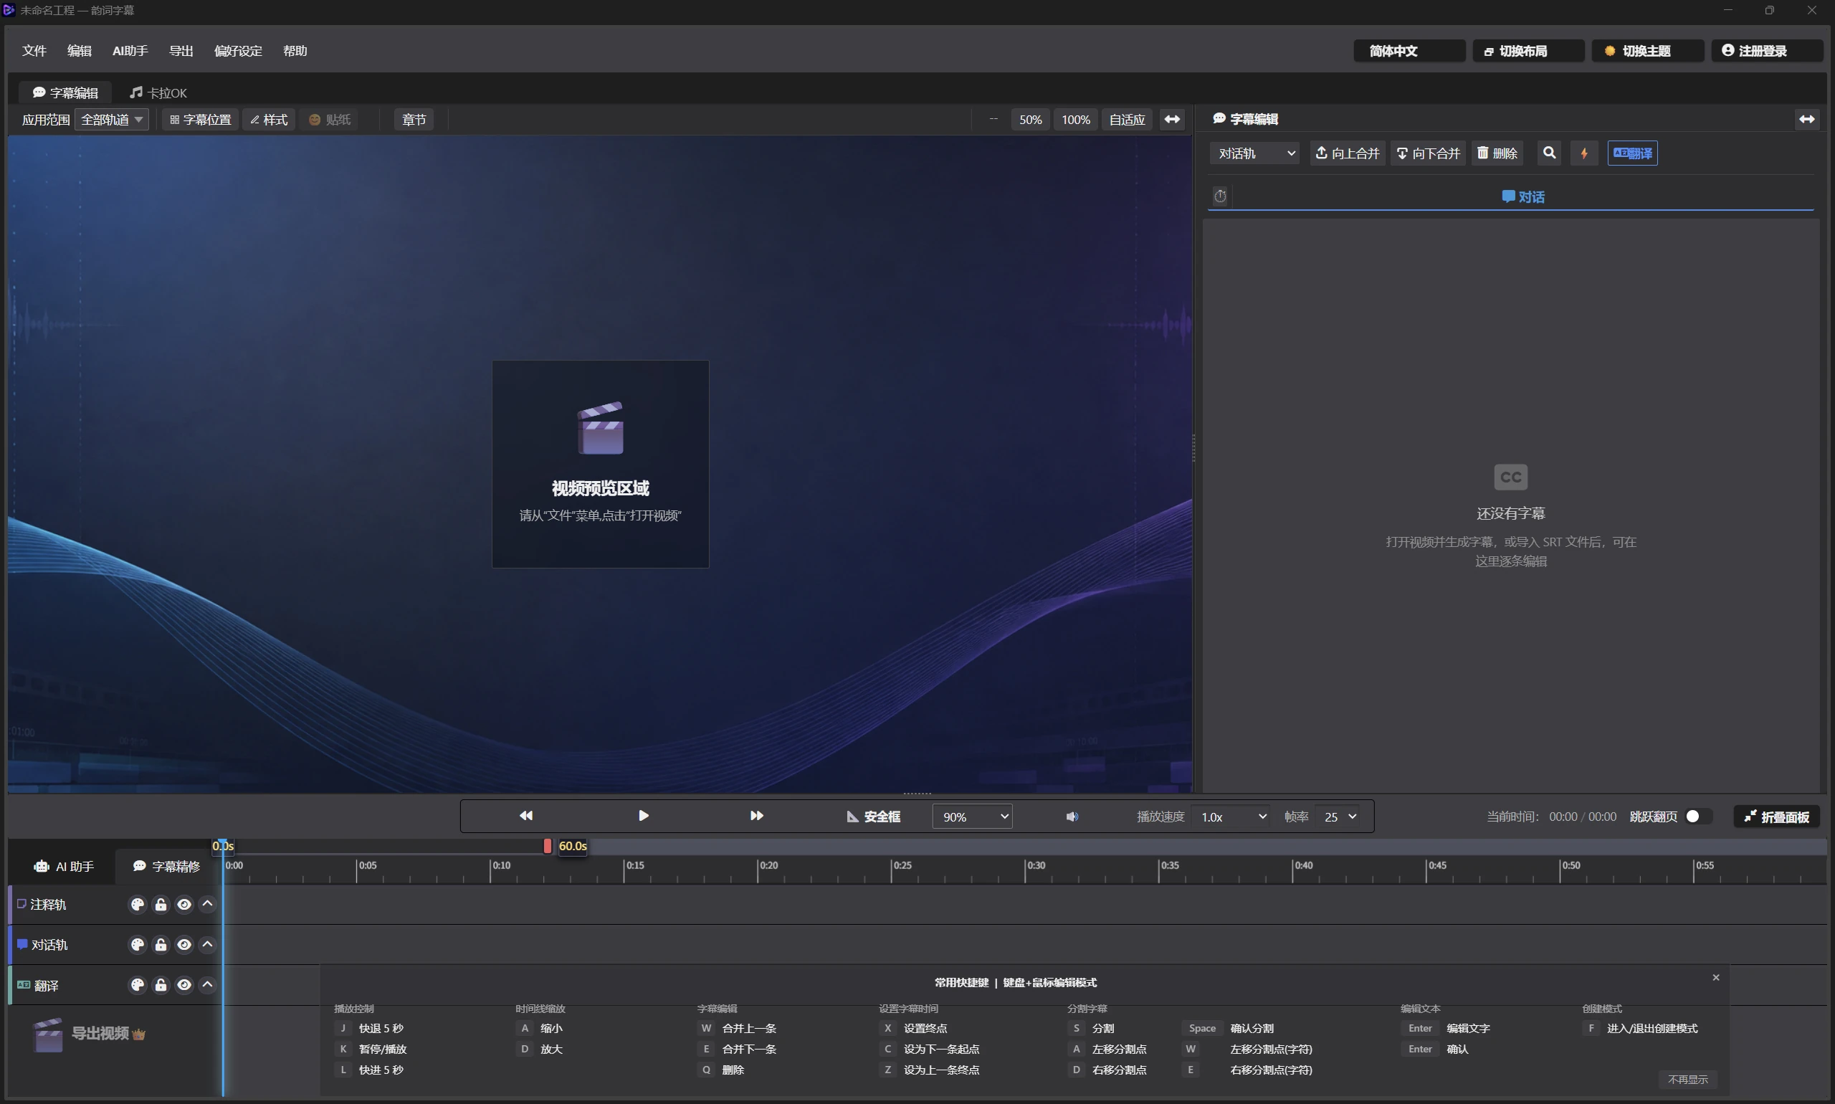The image size is (1835, 1104).
Task: Click the stopwatch icon beside 对话 tab
Action: tap(1221, 196)
